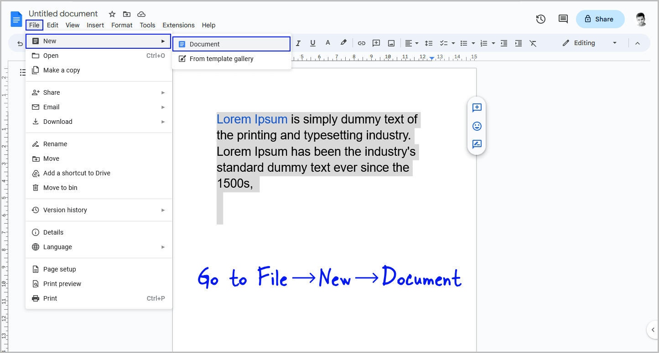
Task: Insert a link with the link icon
Action: pyautogui.click(x=361, y=43)
